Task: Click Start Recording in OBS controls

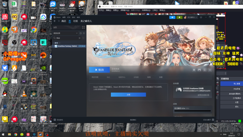Action: 231,89
